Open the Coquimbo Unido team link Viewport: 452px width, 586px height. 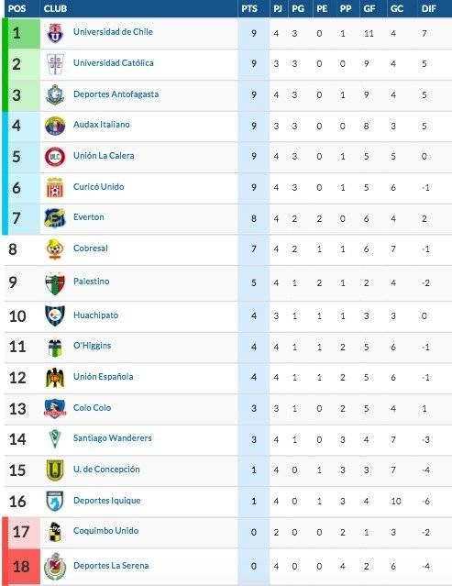point(105,531)
